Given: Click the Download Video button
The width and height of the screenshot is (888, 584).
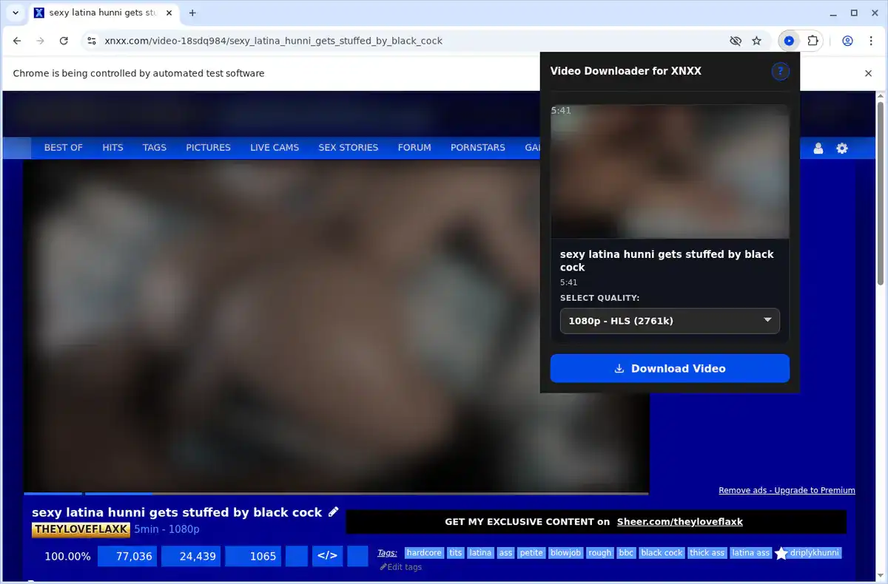Looking at the screenshot, I should [670, 368].
